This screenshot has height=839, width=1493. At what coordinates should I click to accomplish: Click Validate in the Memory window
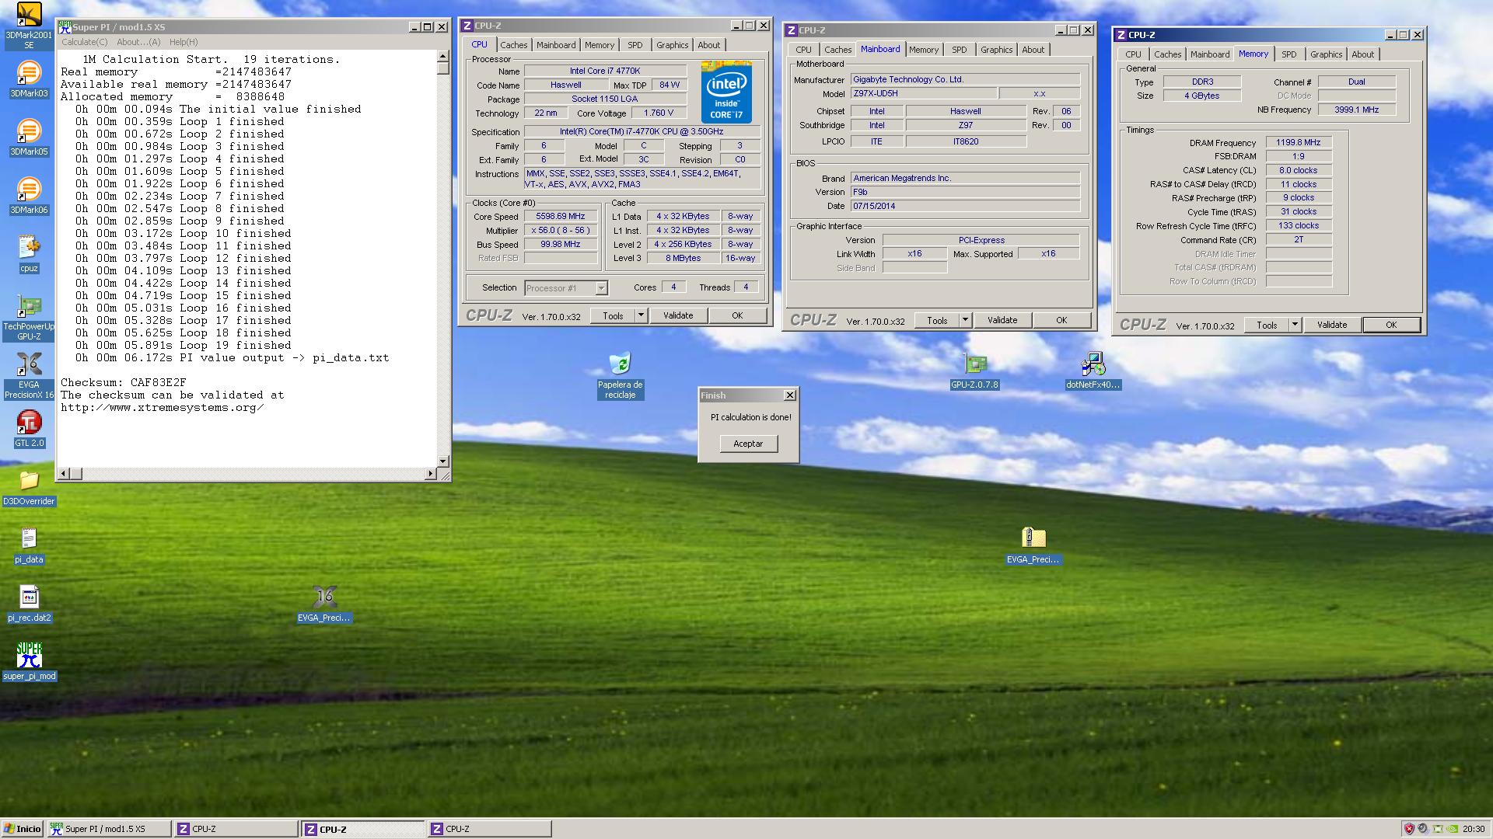pos(1332,325)
